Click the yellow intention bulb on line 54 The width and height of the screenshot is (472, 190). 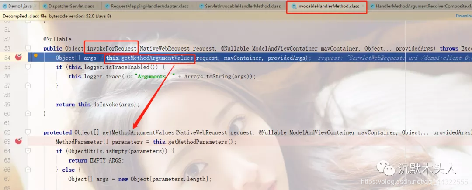click(x=35, y=55)
